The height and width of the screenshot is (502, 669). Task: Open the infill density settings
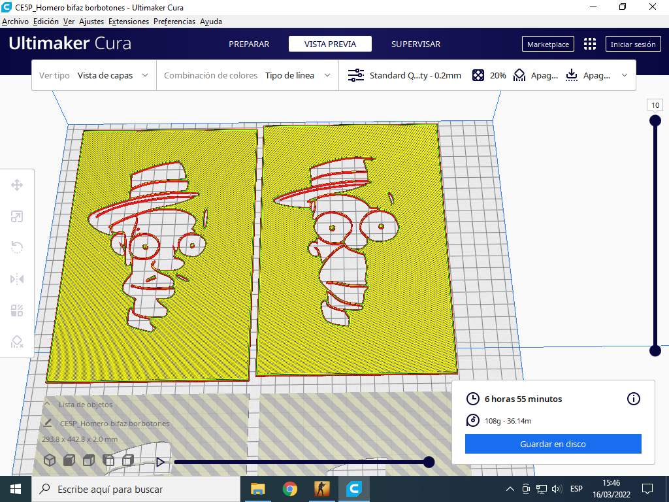pos(488,75)
